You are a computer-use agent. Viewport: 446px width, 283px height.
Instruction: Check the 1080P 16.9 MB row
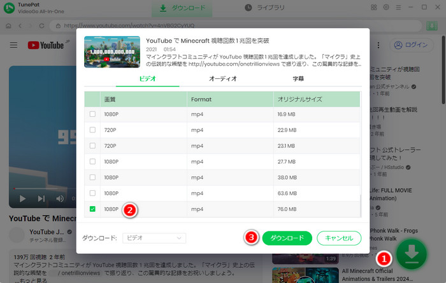(92, 114)
